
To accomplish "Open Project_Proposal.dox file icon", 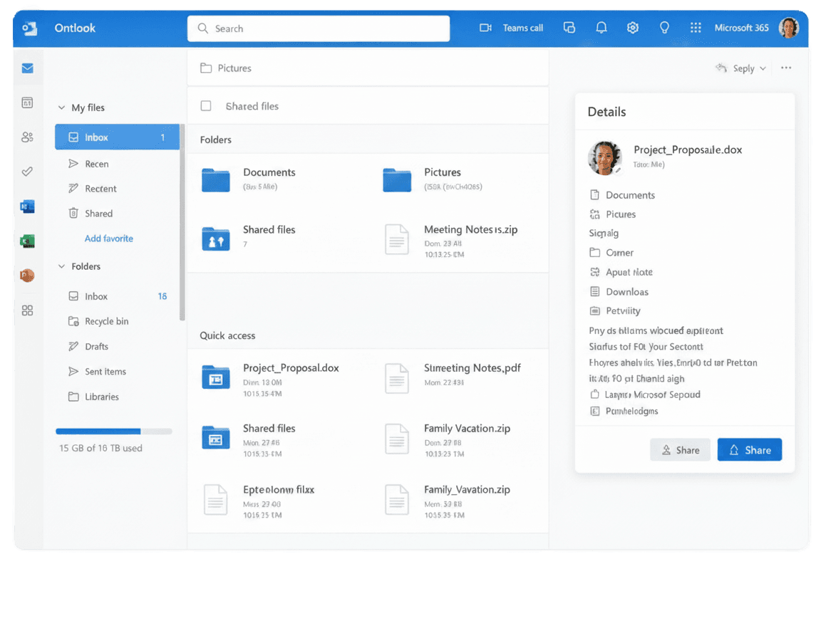I will [216, 377].
